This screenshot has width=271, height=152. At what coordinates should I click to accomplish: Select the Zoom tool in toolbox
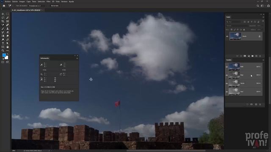(3, 51)
